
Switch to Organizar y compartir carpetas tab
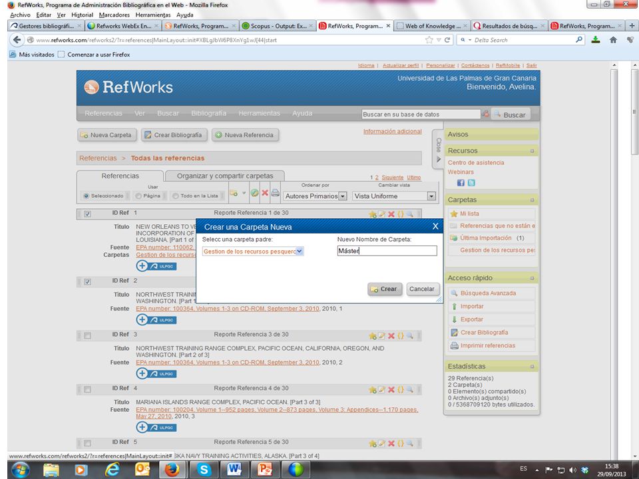(225, 176)
